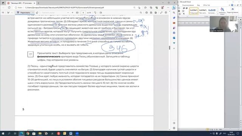Image resolution: width=242 pixels, height=136 pixels.
Task: Click the Sort icon in Word ribbon
Action: coord(180,14)
